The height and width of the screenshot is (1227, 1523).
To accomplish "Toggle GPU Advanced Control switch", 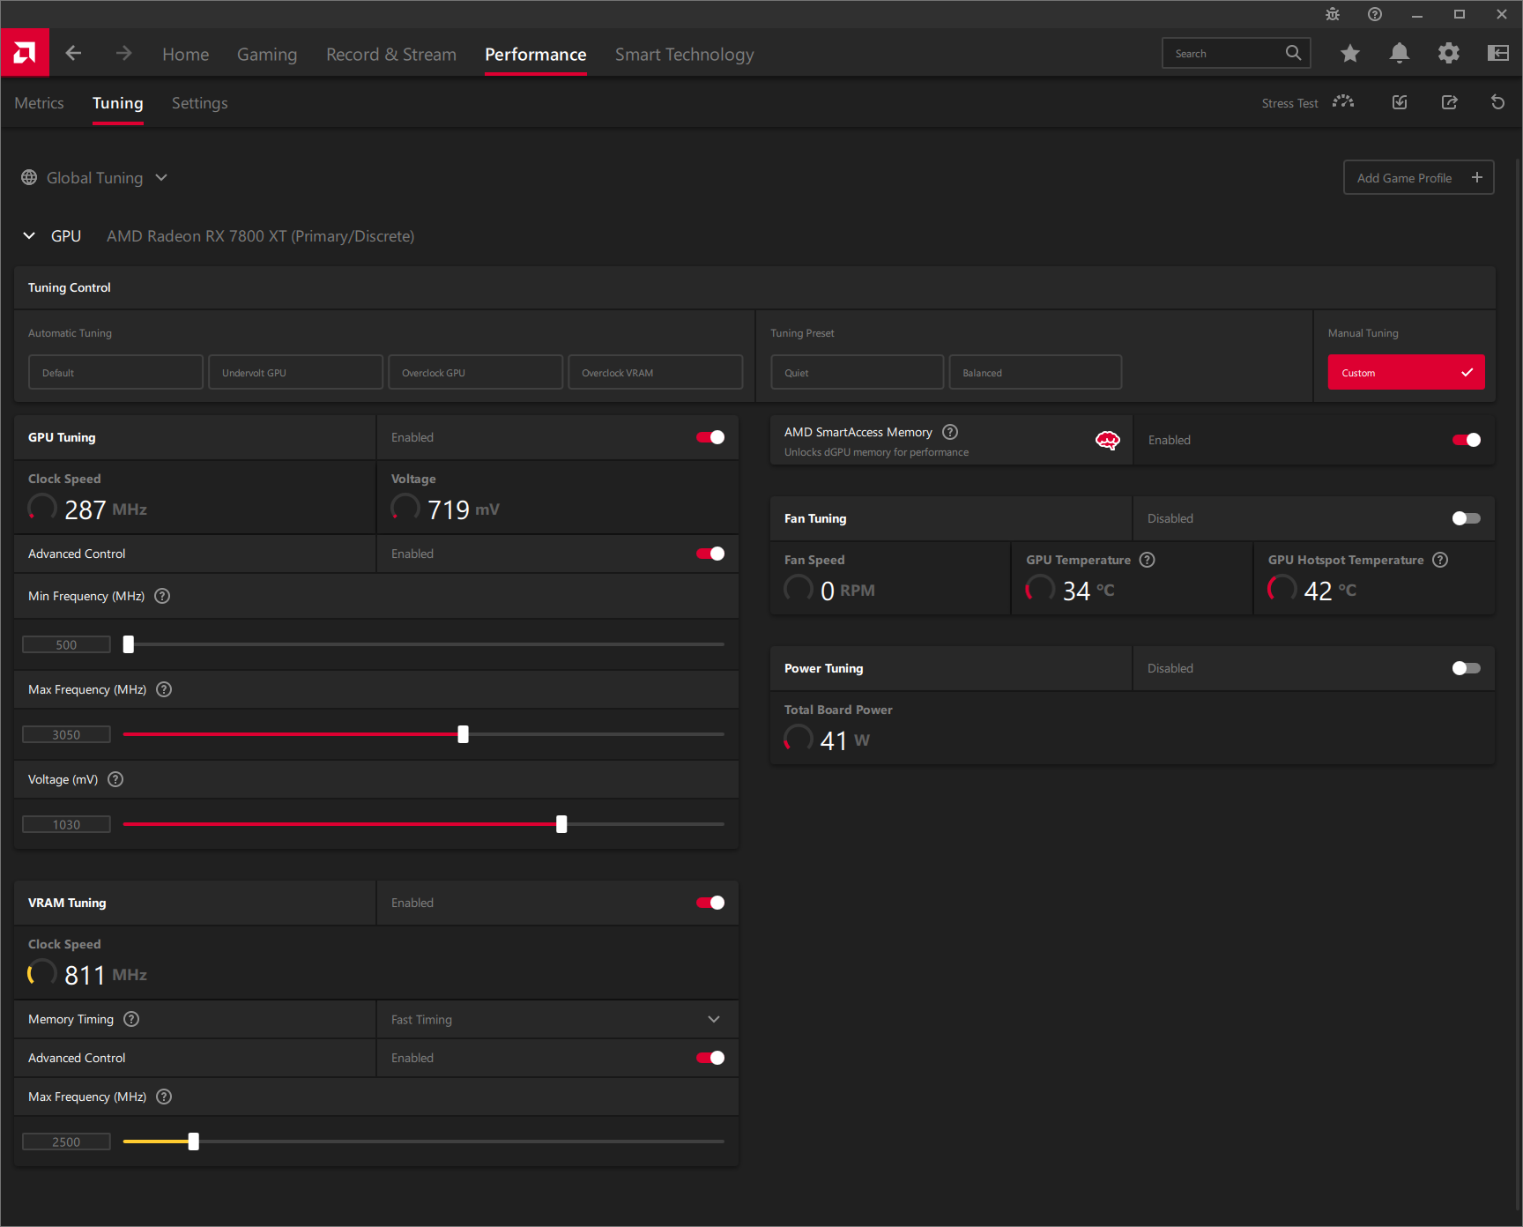I will click(x=710, y=554).
